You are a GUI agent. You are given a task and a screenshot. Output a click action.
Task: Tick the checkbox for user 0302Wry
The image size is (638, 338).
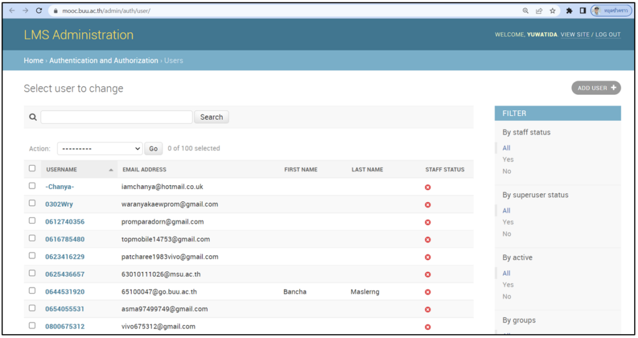coord(32,203)
